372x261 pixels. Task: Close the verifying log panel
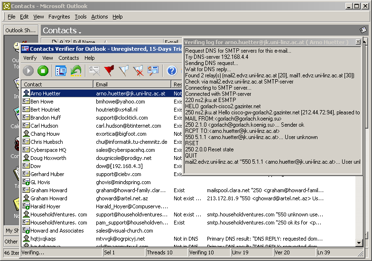[358, 42]
